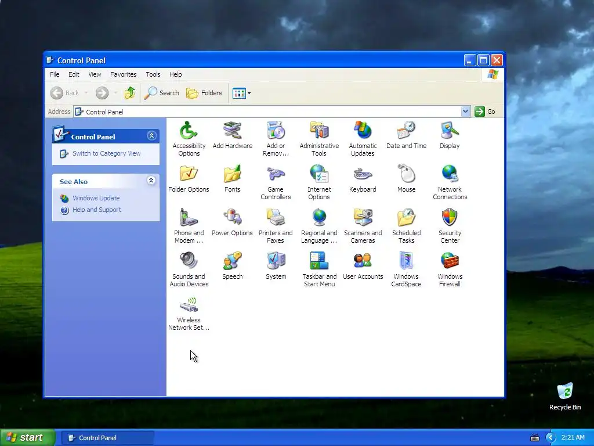Image resolution: width=594 pixels, height=446 pixels.
Task: Open Network Connections
Action: point(450,182)
